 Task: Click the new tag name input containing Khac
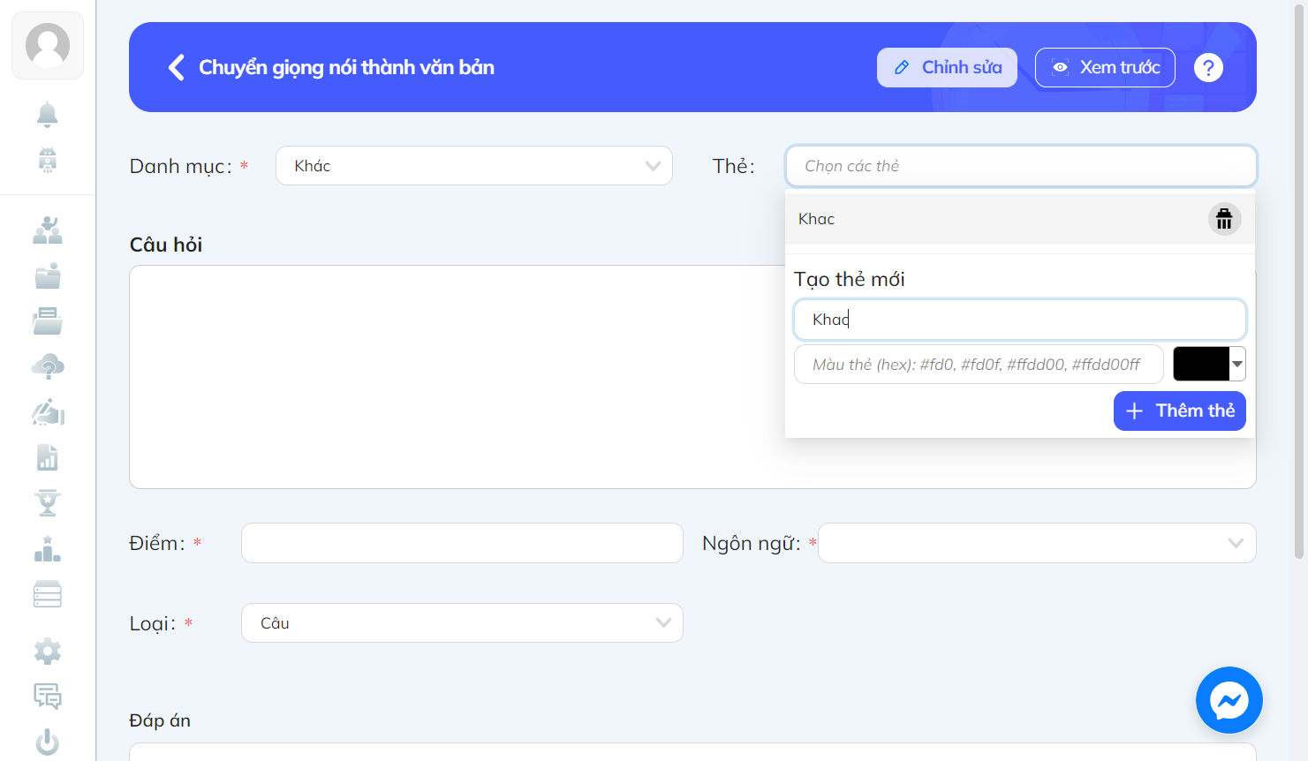pos(1020,320)
